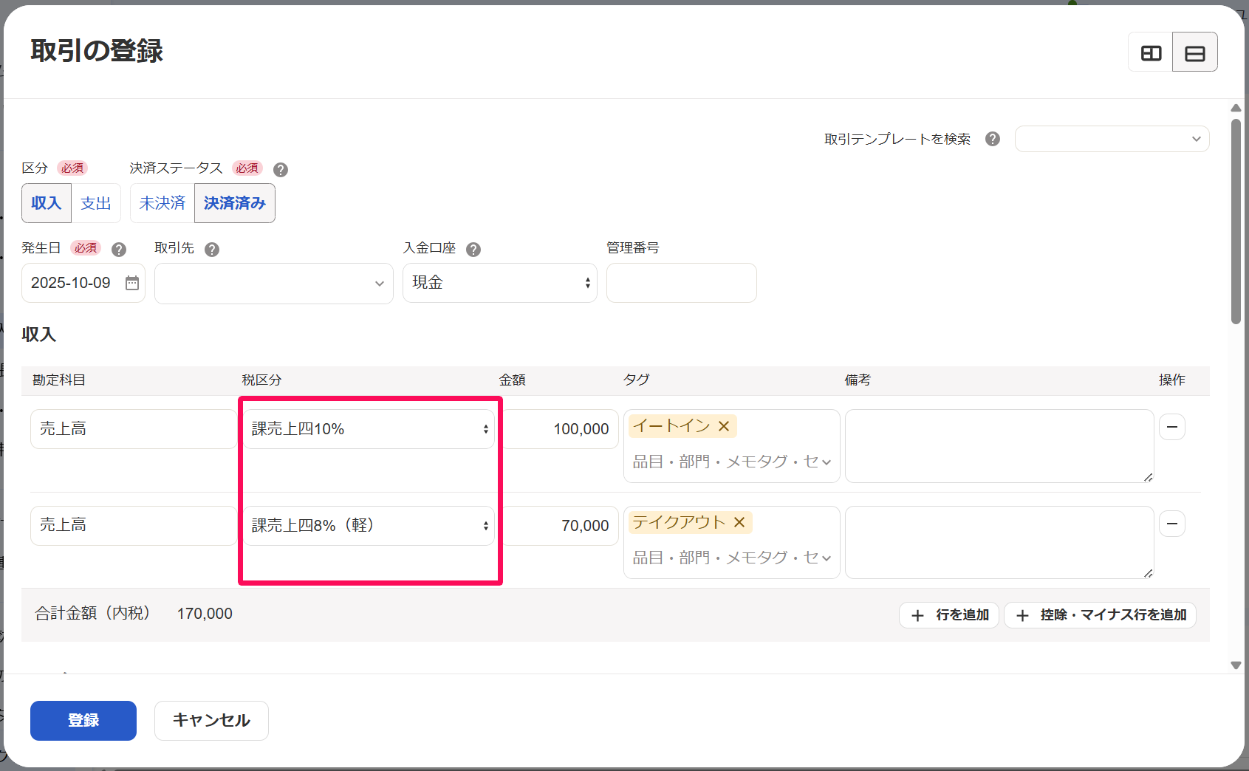This screenshot has height=771, width=1249.
Task: Remove the イートイン tag
Action: pyautogui.click(x=724, y=426)
